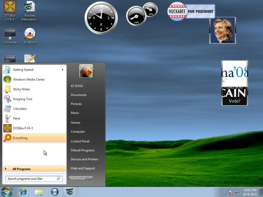Screen dimensions: 263x197
Task: Open shut down options arrow
Action: (x=90, y=179)
